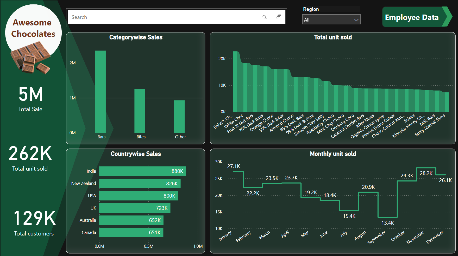Select the USA 800K sales bar
Viewport: 458px width, 256px height.
pos(139,196)
